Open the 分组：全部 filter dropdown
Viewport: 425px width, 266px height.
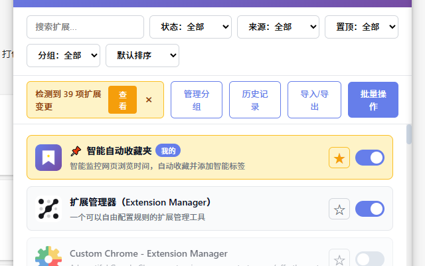[64, 55]
